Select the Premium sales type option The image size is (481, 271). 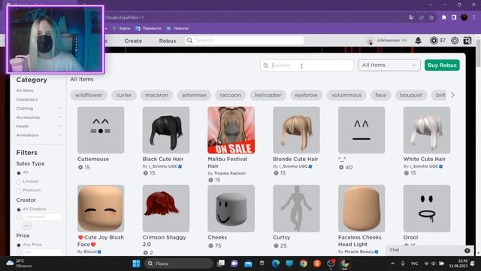19,190
